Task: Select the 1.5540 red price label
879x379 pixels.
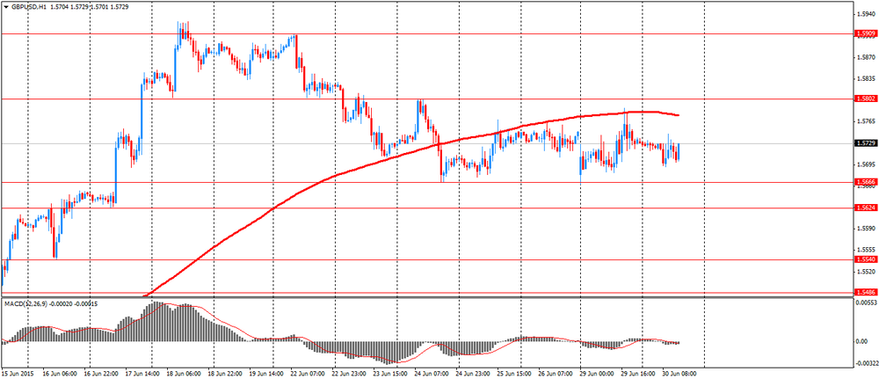Action: click(864, 259)
